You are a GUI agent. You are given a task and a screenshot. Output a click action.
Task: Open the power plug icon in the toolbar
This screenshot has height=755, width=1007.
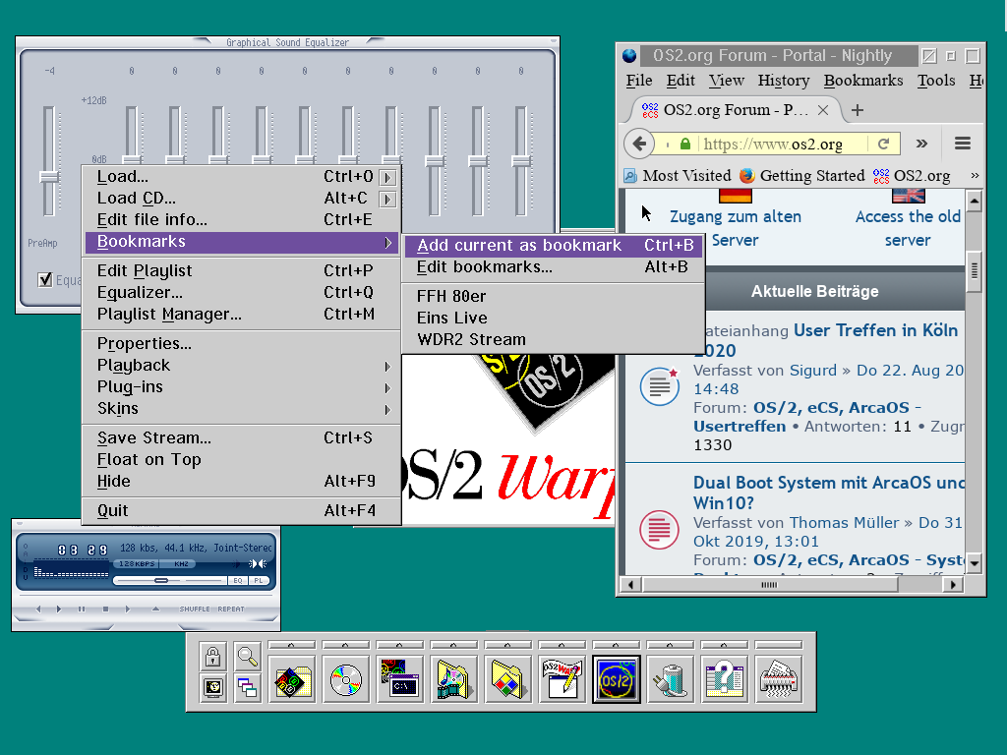(670, 679)
